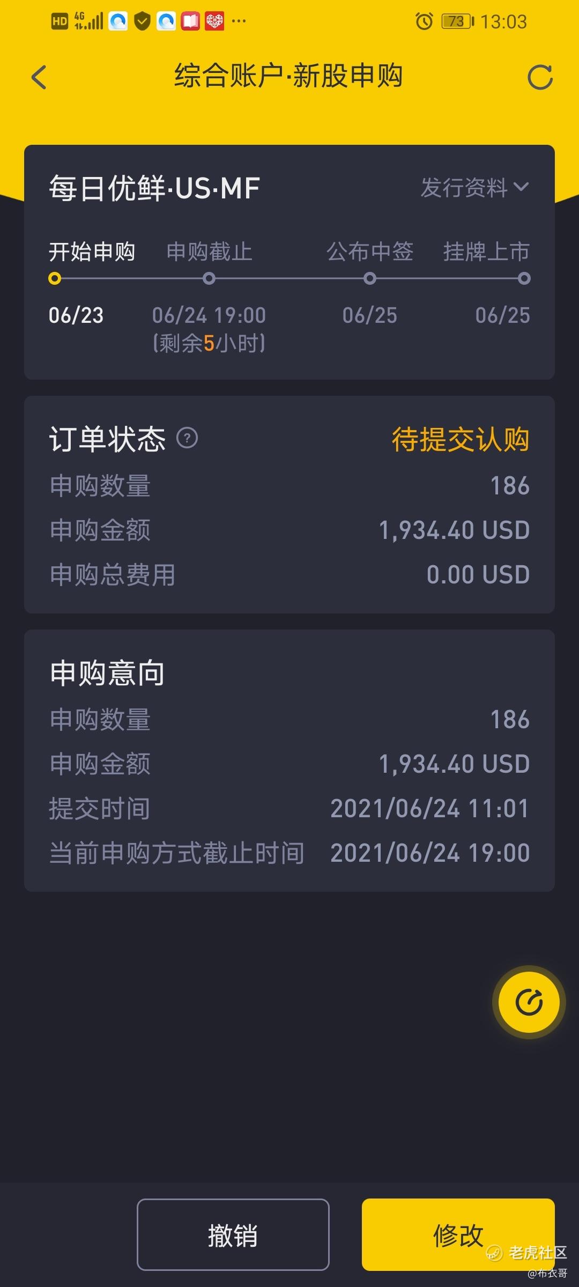Tap the battery indicator in status bar
The width and height of the screenshot is (579, 1287).
[x=457, y=21]
